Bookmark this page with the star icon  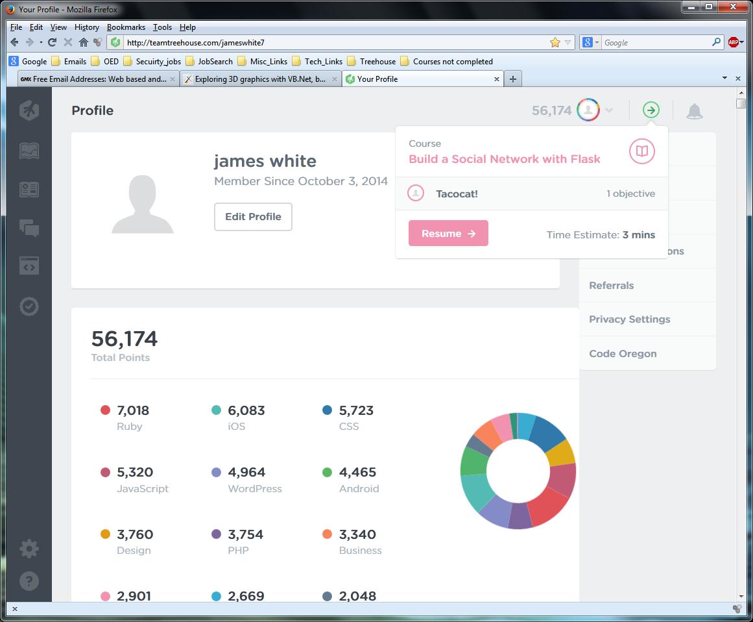555,42
